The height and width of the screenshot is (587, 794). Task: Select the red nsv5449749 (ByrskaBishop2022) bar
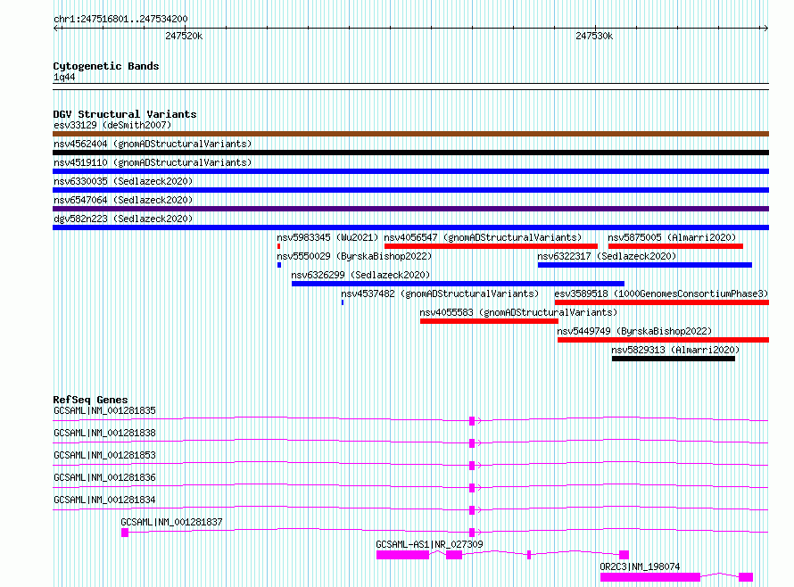tap(664, 340)
